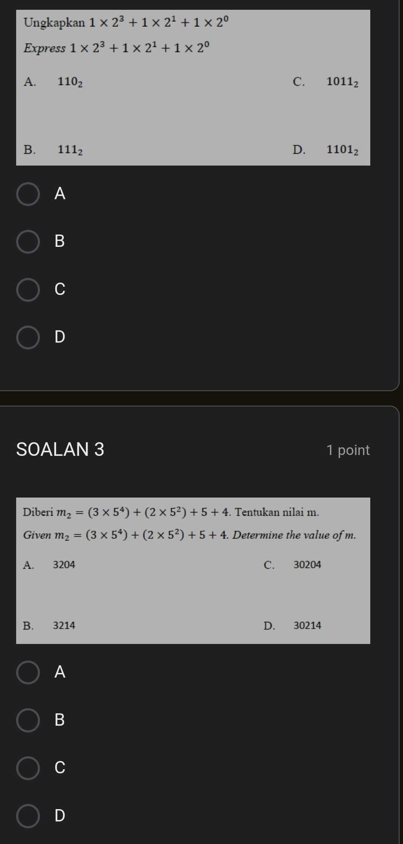This screenshot has width=403, height=844.
Task: Click answer choice 1011₂ in the question image
Action: pos(342,82)
